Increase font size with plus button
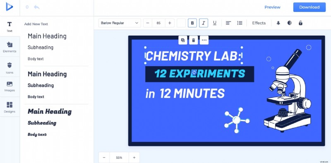This screenshot has width=331, height=163. [170, 23]
